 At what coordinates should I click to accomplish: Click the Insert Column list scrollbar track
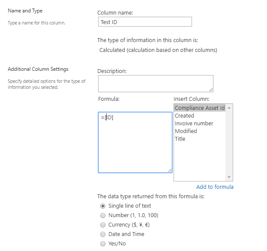coord(229,142)
